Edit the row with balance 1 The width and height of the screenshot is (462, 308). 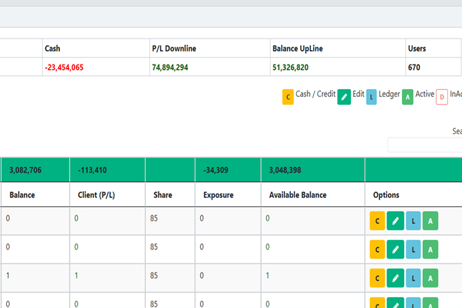[x=395, y=278]
